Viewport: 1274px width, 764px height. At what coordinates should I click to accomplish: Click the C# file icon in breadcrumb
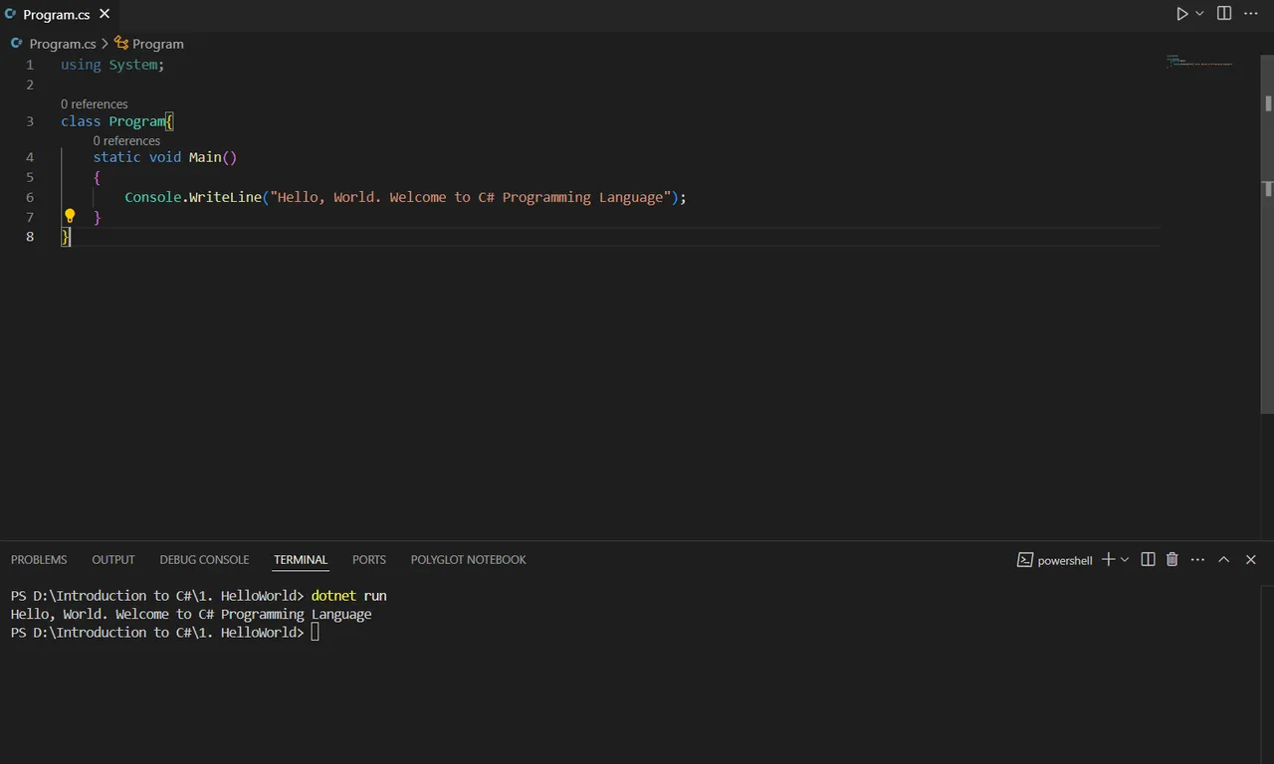17,44
